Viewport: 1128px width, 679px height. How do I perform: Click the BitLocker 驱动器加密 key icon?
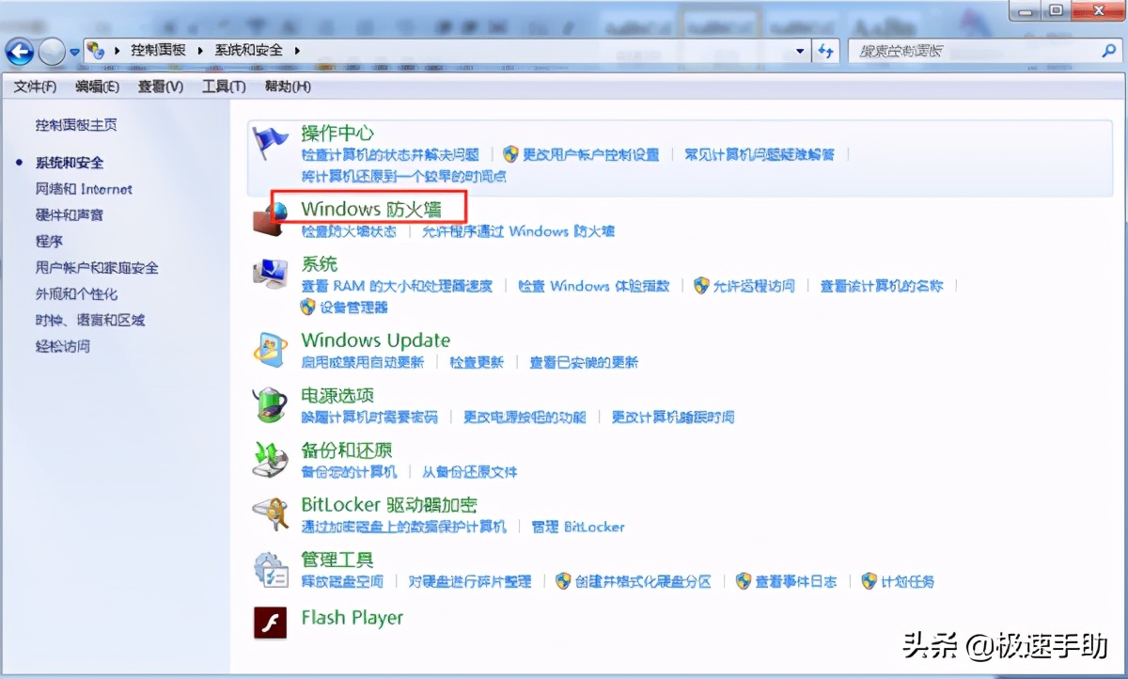tap(271, 513)
